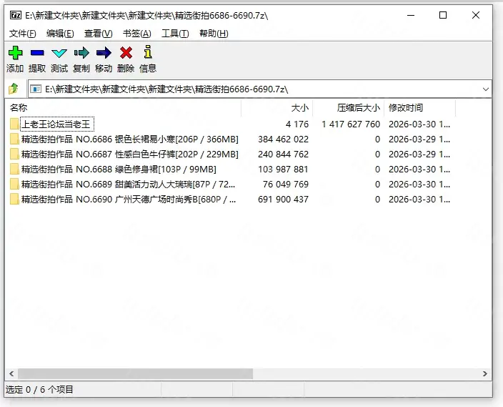This screenshot has width=503, height=407.
Task: Open the 书签(A) bookmarks menu
Action: [136, 34]
